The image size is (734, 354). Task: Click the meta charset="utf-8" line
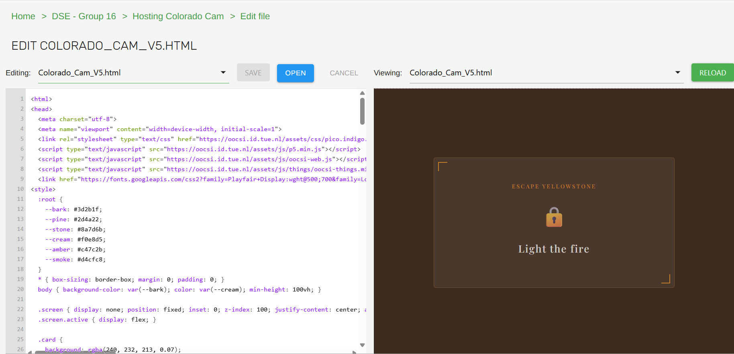coord(77,119)
